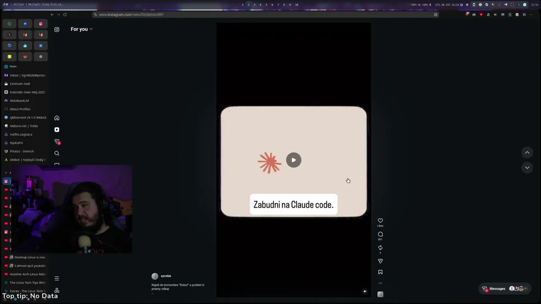Viewport: 541px width, 304px height.
Task: Go to previous reel
Action: [527, 152]
